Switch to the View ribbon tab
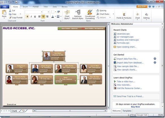 pos(45,6)
